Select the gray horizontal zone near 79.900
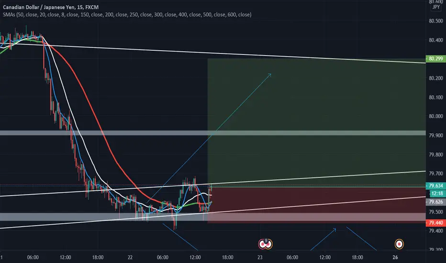The image size is (446, 263). pos(213,133)
